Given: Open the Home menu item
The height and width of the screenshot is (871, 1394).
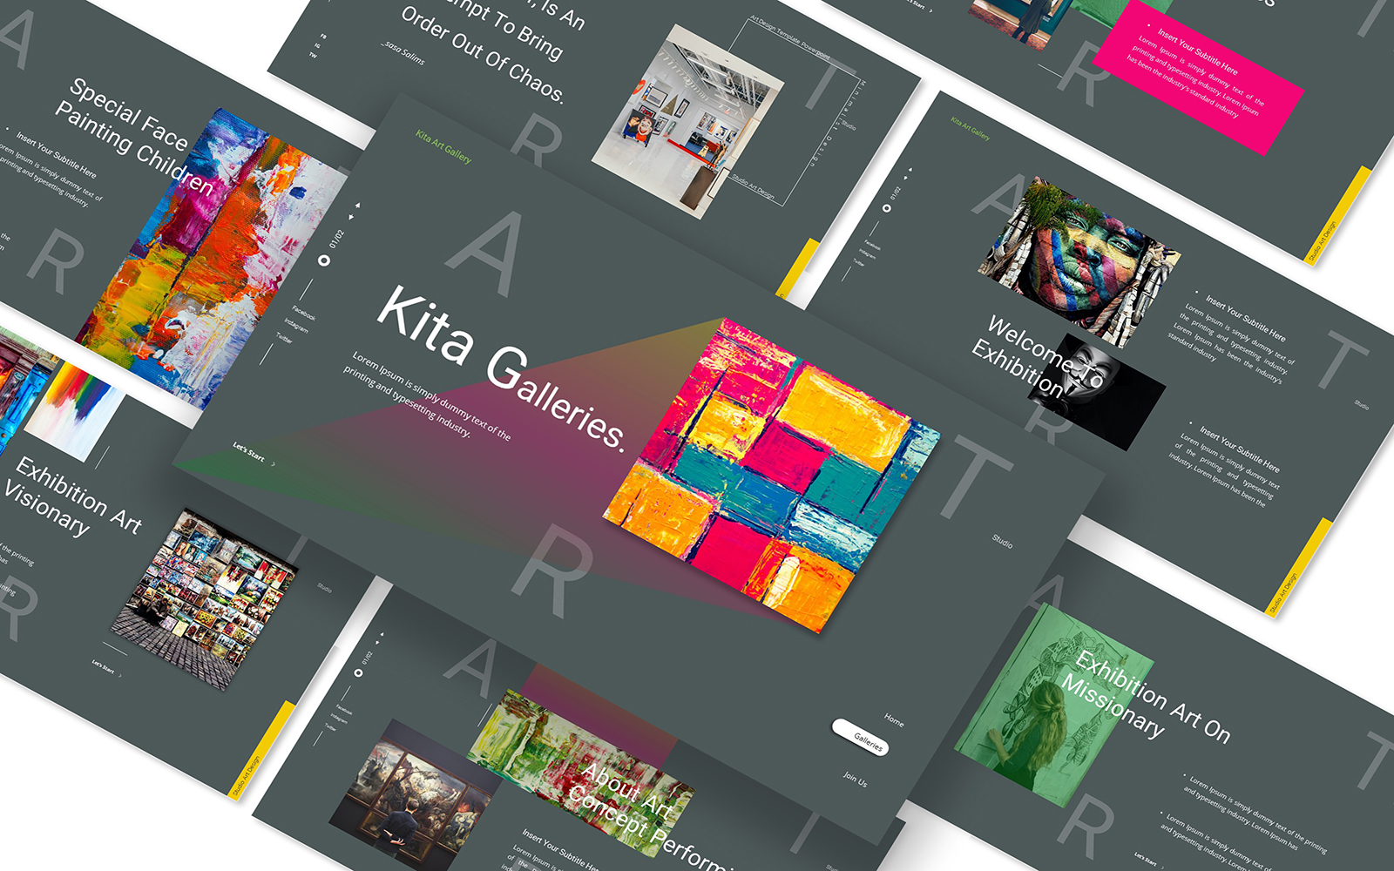Looking at the screenshot, I should [894, 719].
